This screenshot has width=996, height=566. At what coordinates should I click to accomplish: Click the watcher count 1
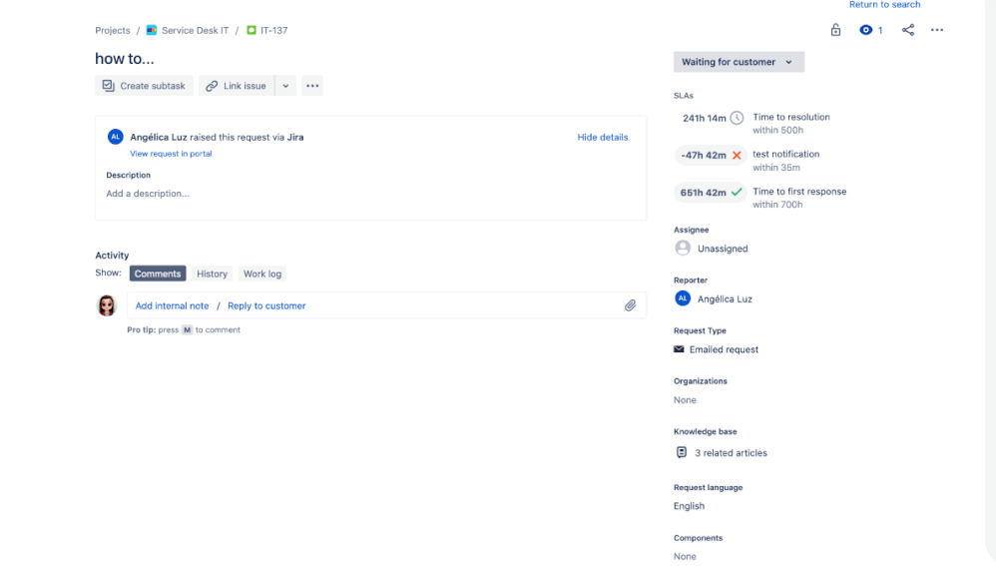(x=880, y=31)
